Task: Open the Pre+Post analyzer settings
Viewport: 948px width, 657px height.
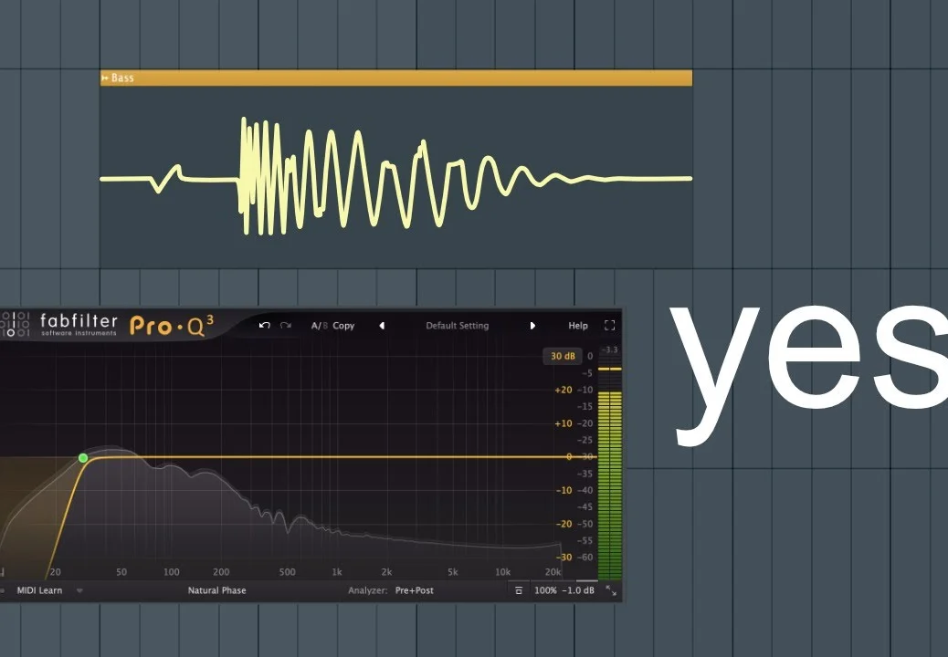Action: 414,590
